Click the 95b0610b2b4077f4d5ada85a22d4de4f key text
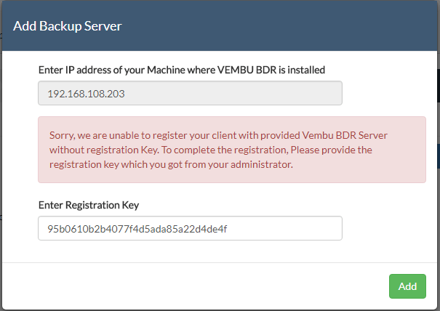 tap(137, 229)
